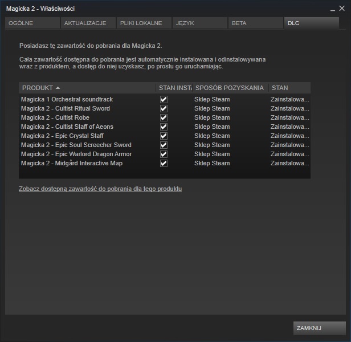Image resolution: width=351 pixels, height=342 pixels.
Task: Go to the PLIKI LOKALNE tab
Action: coord(144,23)
